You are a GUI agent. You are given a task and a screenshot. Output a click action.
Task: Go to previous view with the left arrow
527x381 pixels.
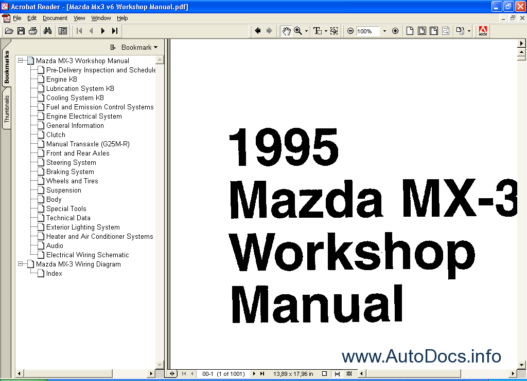[258, 31]
